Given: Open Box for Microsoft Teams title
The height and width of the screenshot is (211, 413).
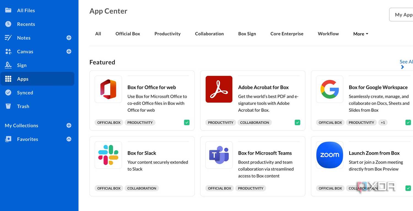Looking at the screenshot, I should [265, 153].
